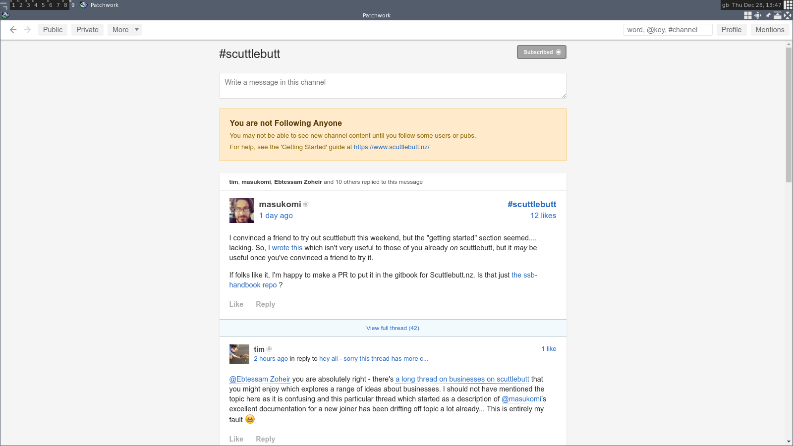Expand the More dropdown arrow
Viewport: 793px width, 446px height.
coord(137,30)
